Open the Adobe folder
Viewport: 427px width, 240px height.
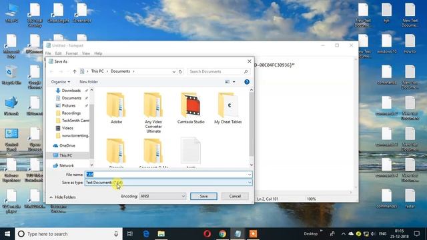(116, 108)
